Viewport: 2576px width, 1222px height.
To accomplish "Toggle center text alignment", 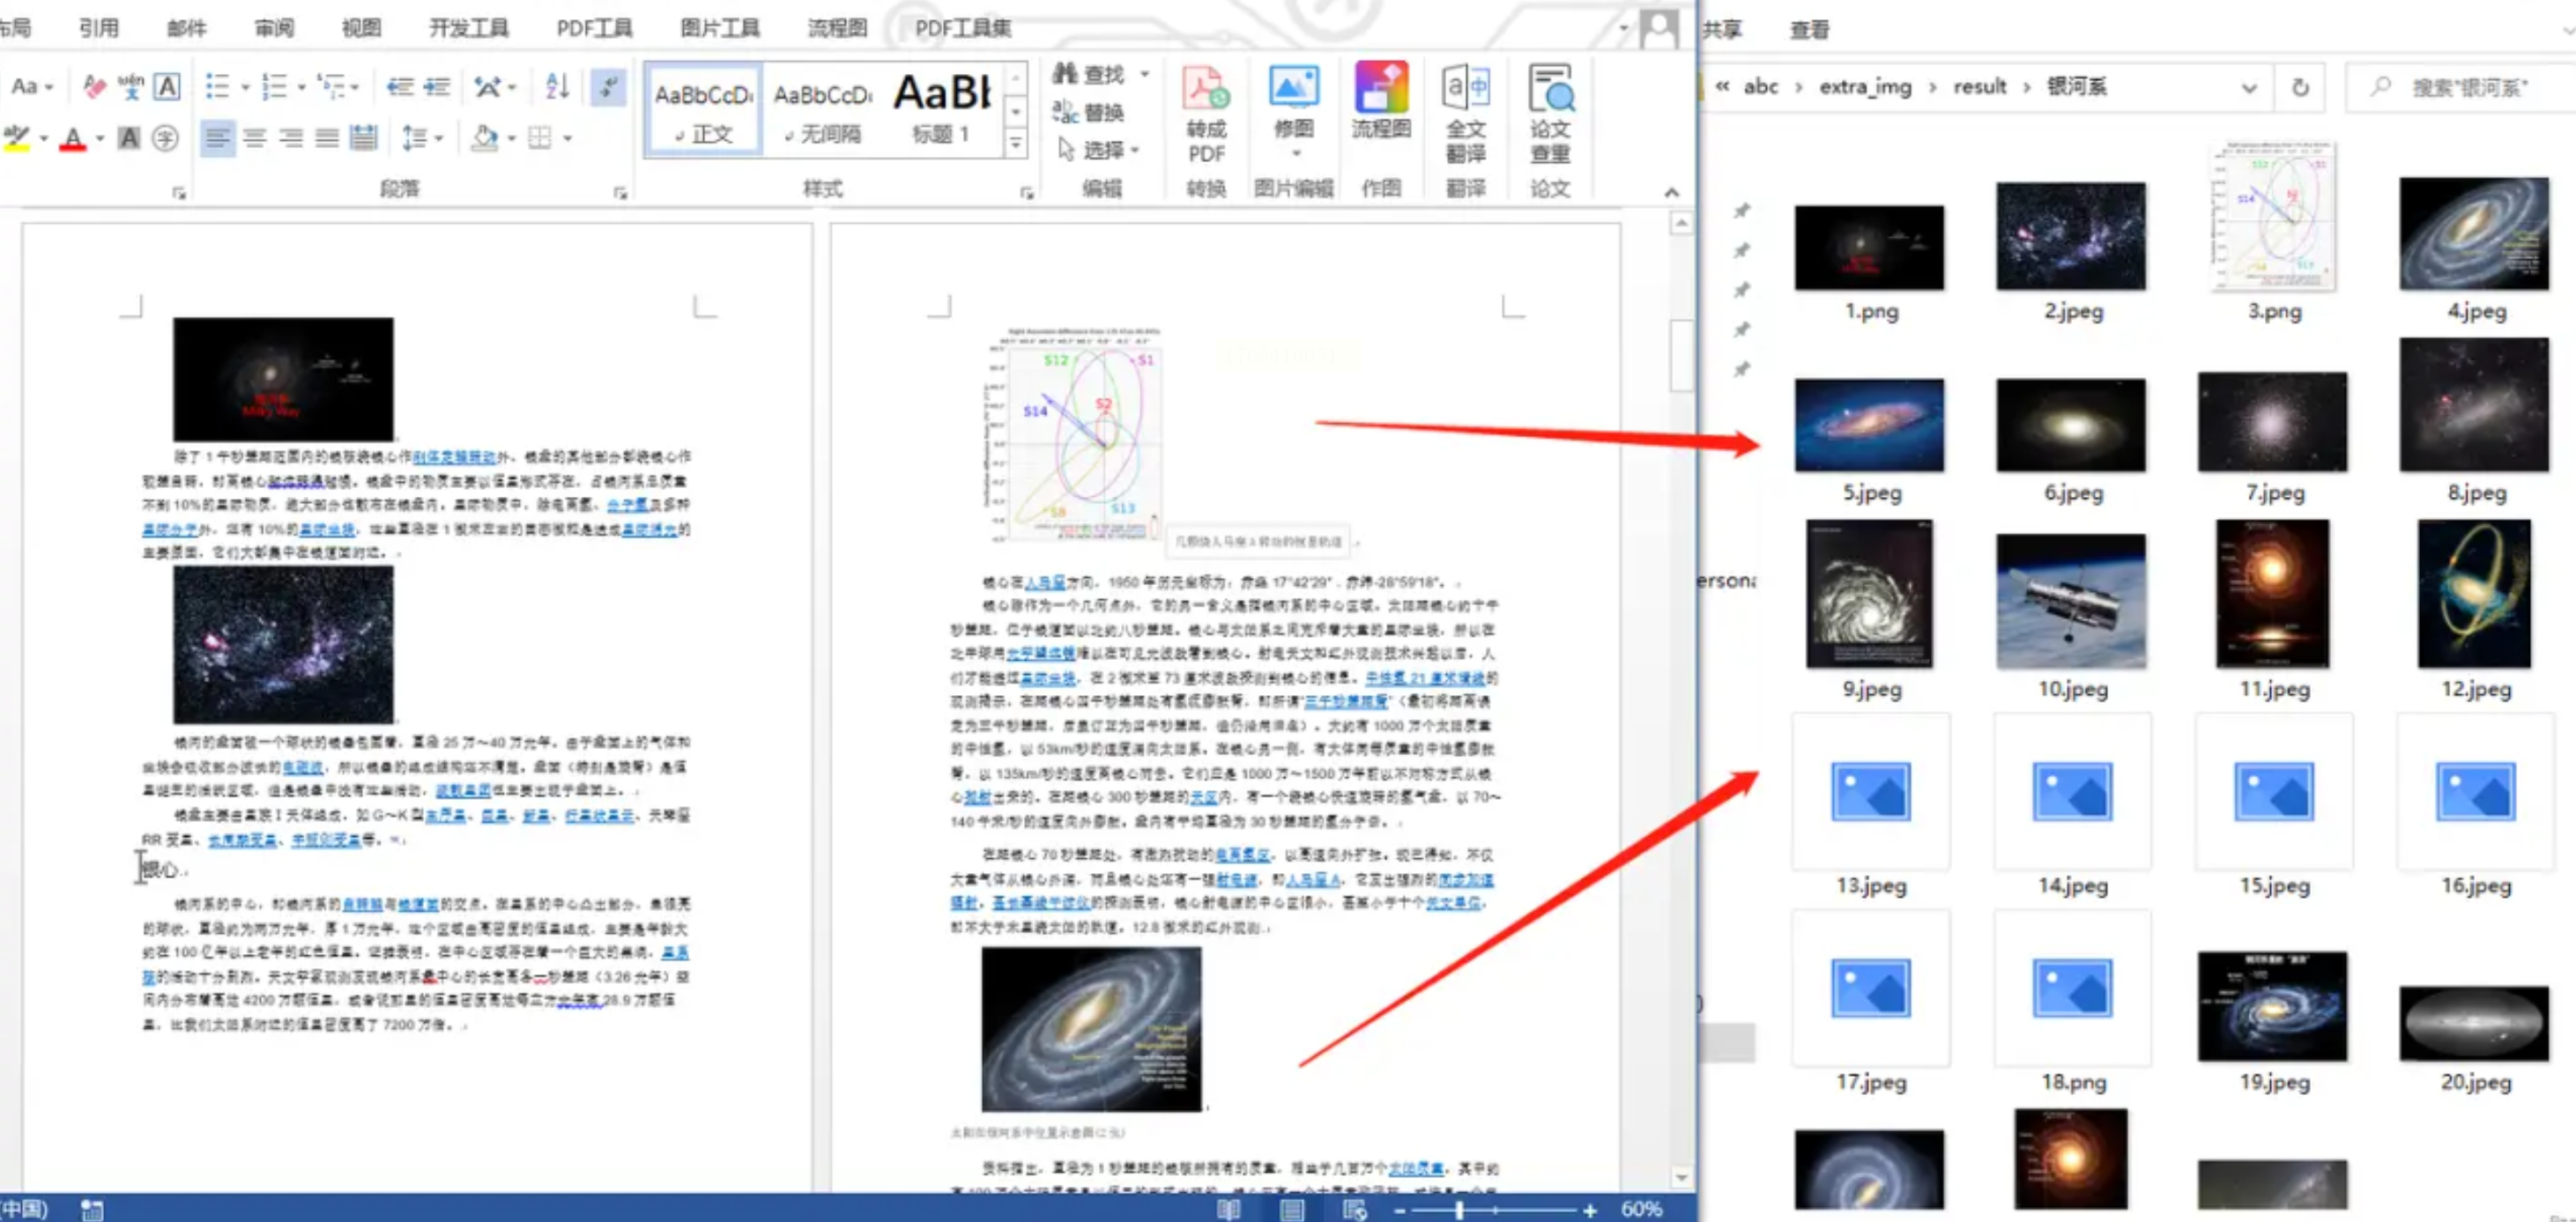I will pos(254,137).
